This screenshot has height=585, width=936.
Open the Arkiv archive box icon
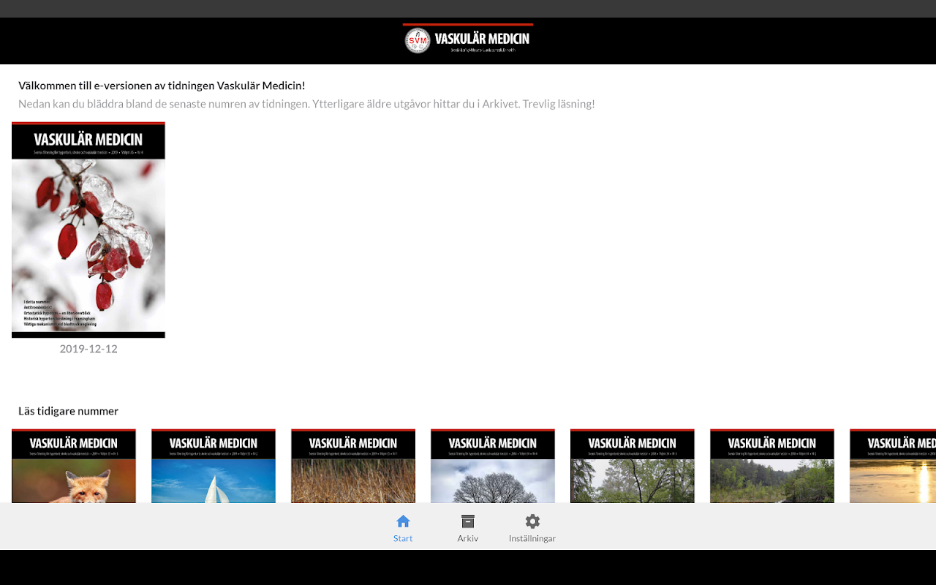click(468, 521)
